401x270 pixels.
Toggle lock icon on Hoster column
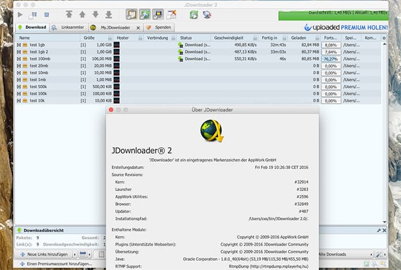tap(141, 38)
